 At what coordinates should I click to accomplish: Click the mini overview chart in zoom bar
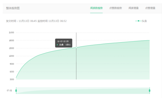pos(83,91)
